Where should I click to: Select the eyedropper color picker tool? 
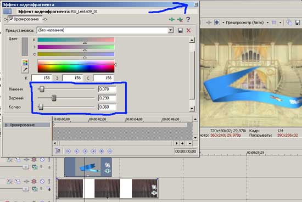click(x=25, y=70)
